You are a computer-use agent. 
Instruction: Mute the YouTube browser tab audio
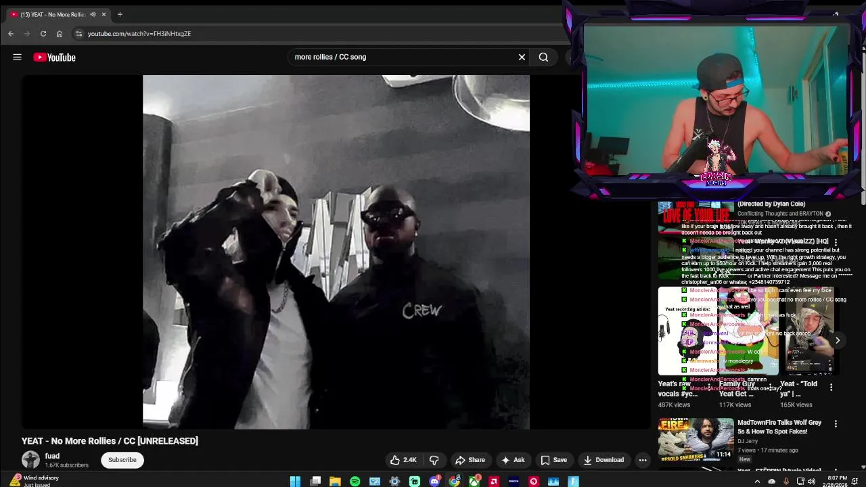93,14
